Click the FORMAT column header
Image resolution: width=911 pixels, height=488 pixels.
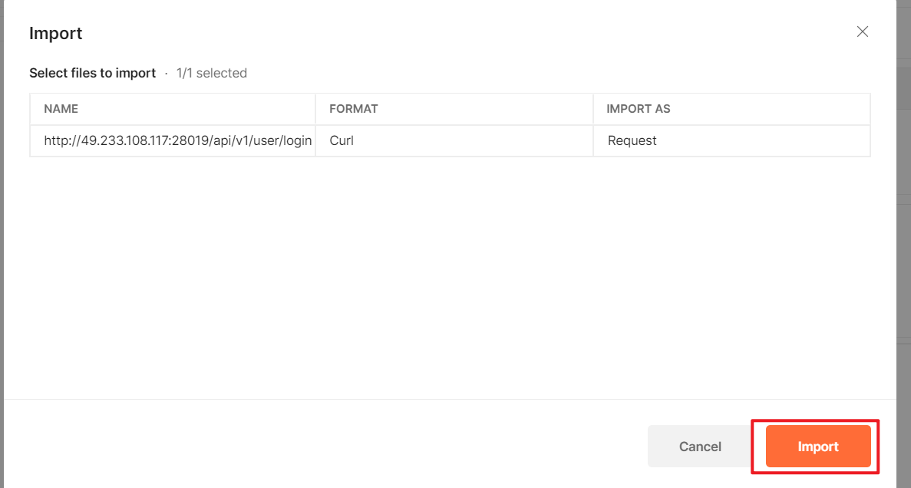pos(353,109)
